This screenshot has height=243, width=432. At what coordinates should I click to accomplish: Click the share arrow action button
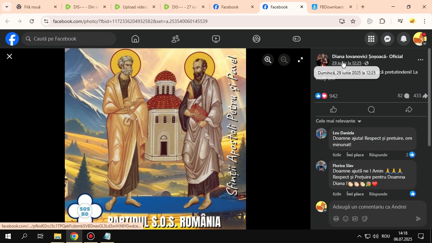(x=409, y=109)
